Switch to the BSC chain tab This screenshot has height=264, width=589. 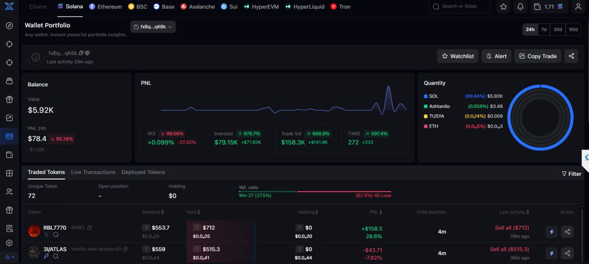137,7
